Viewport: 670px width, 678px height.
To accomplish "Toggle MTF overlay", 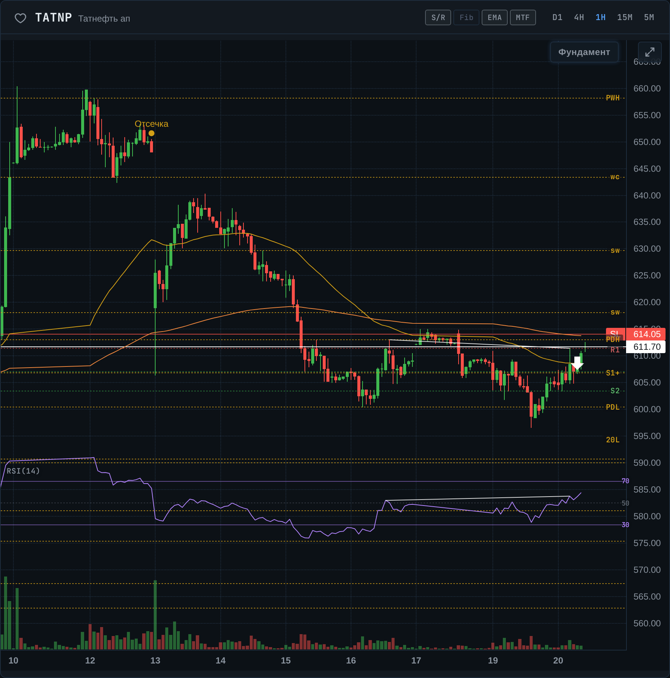I will (x=523, y=17).
